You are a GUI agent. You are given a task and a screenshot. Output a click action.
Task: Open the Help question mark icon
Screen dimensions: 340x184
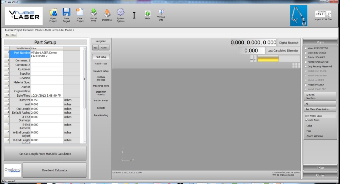pyautogui.click(x=147, y=14)
